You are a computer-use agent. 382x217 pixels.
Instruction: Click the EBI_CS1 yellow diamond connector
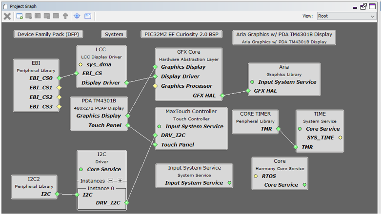59,87
